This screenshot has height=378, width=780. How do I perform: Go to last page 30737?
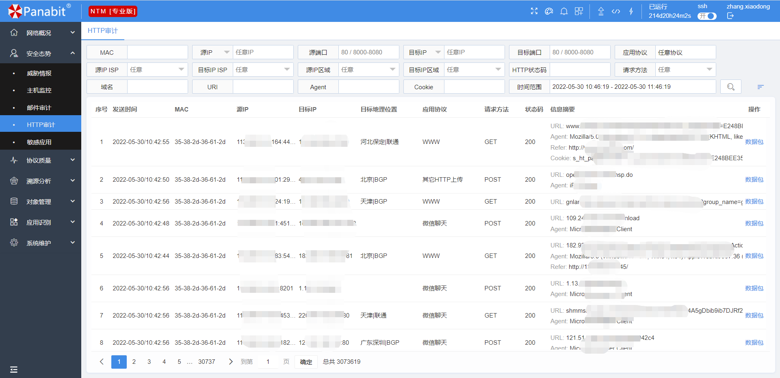[207, 362]
